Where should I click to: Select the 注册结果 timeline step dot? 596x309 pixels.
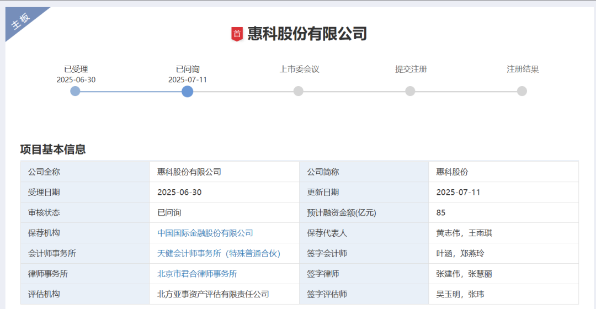coord(522,91)
